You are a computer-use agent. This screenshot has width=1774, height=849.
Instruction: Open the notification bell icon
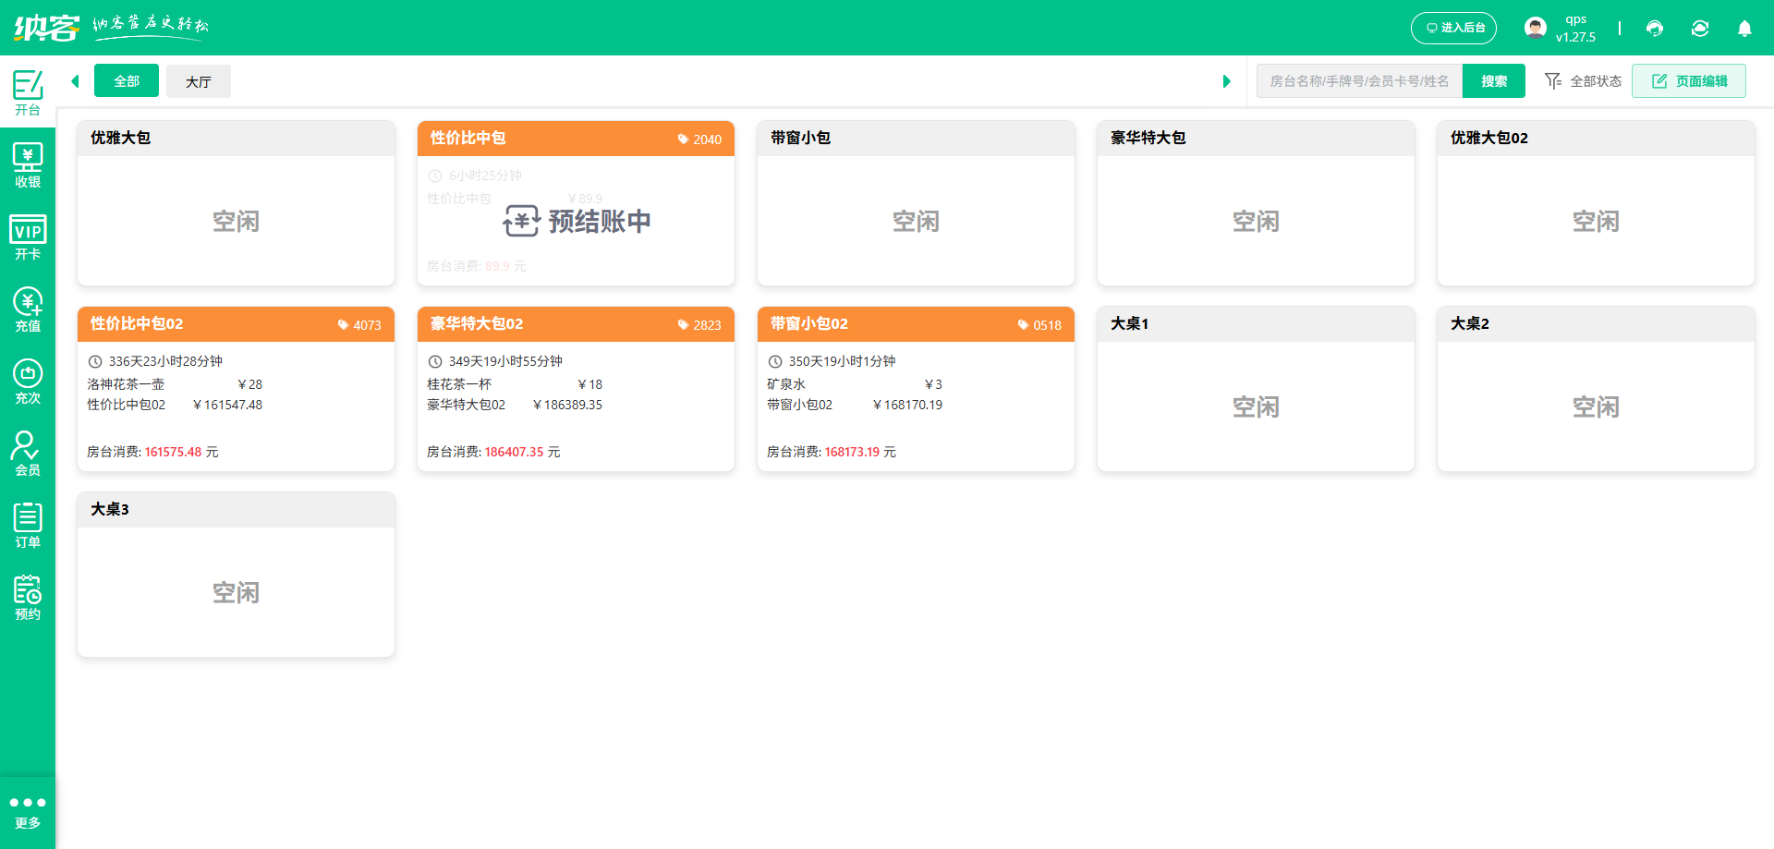[x=1745, y=28]
